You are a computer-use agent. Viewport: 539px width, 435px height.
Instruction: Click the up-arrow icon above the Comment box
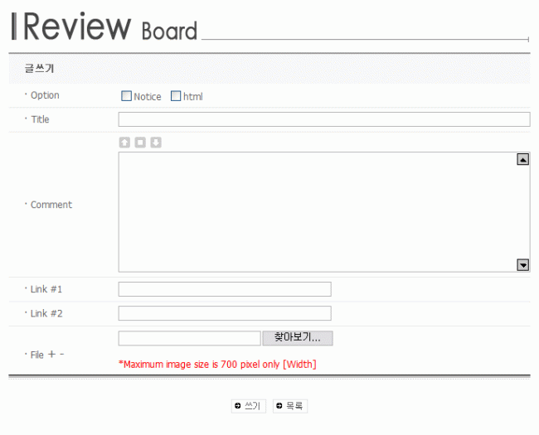click(x=124, y=143)
